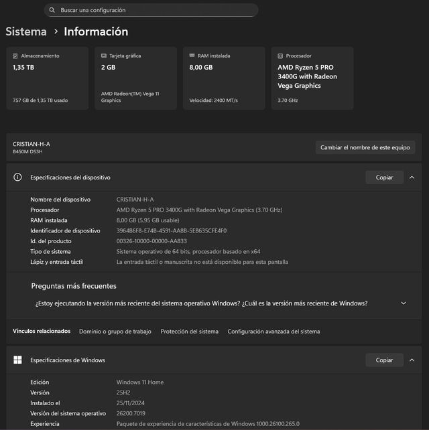The image size is (429, 430).
Task: Click Cambiar el nombre de este equipo
Action: point(365,147)
